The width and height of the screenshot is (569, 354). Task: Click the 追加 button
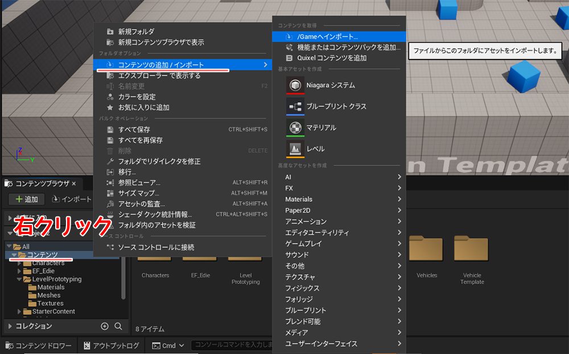pyautogui.click(x=26, y=199)
